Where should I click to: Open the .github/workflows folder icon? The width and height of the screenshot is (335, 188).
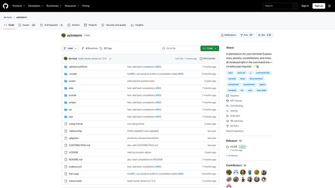tap(66, 67)
